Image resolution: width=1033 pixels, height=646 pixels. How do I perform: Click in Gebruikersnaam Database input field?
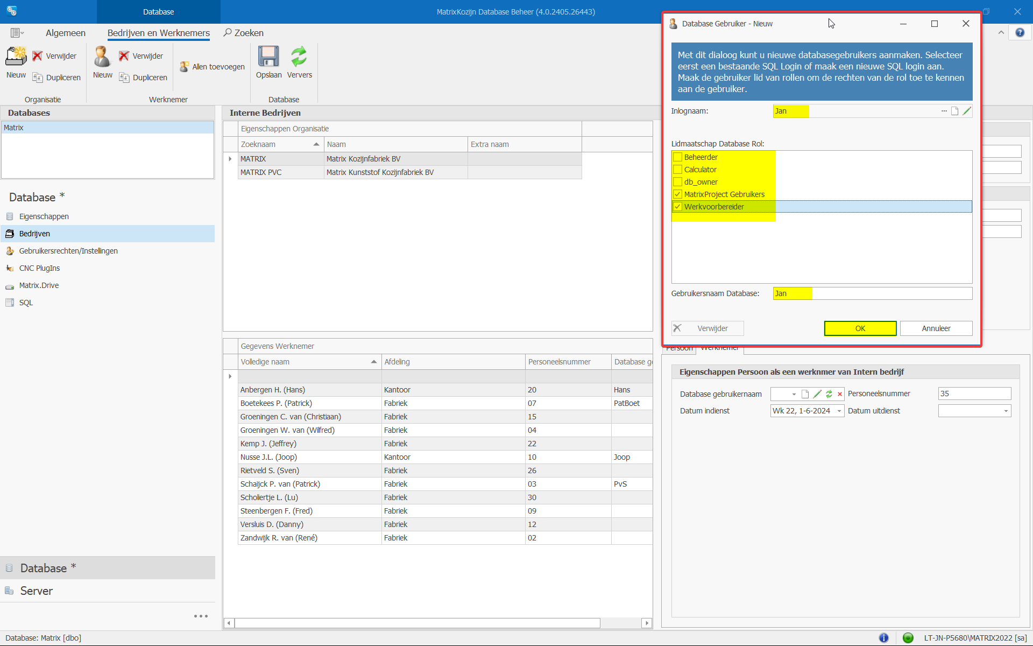[872, 293]
